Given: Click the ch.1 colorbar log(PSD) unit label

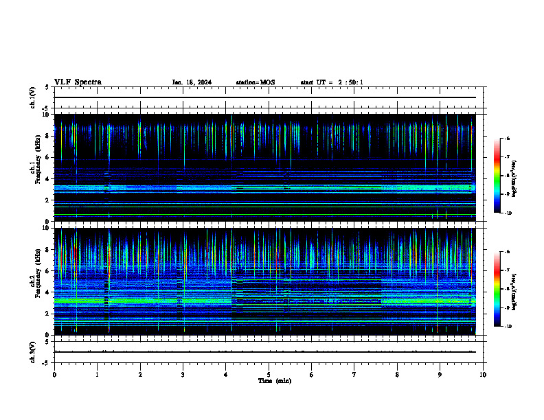Looking at the screenshot, I should 514,178.
